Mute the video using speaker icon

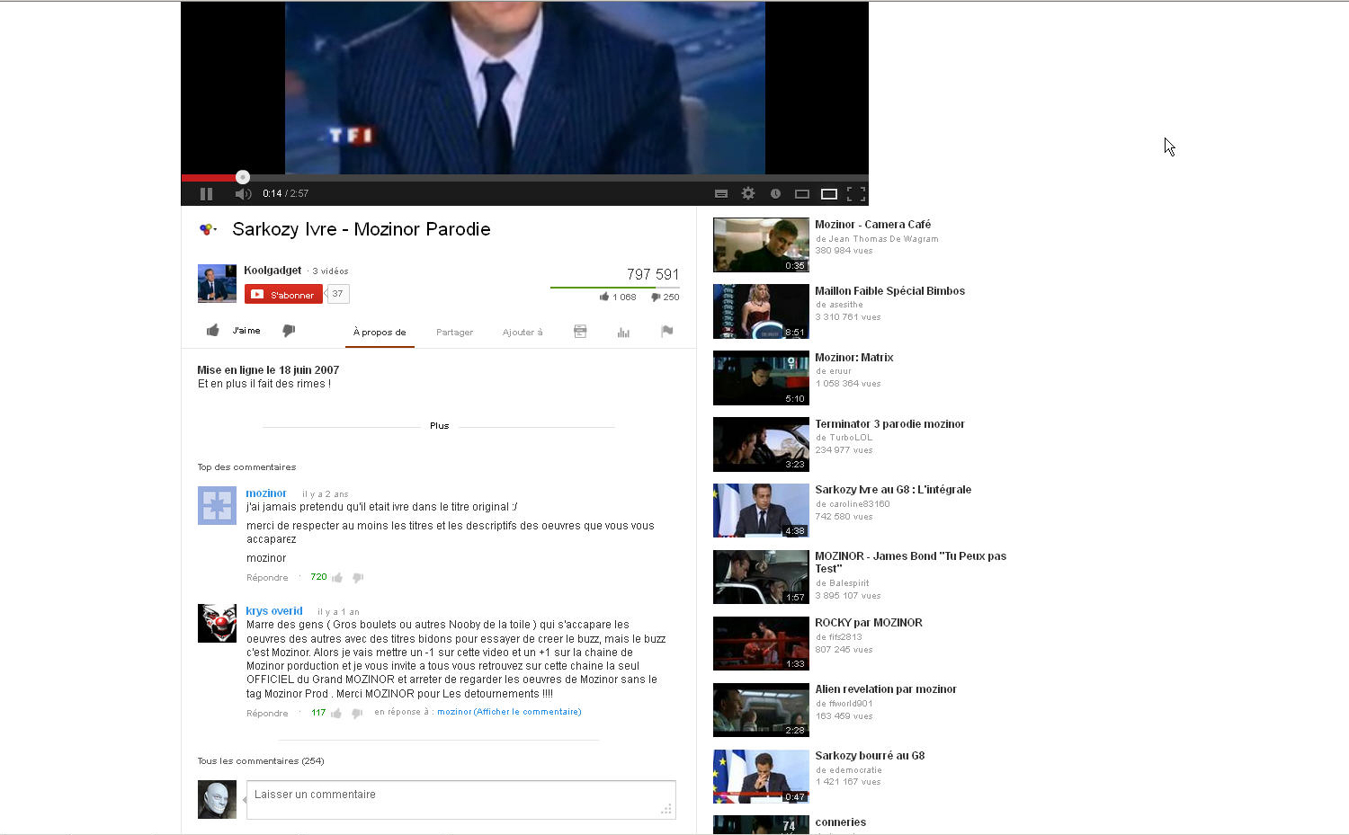(243, 193)
